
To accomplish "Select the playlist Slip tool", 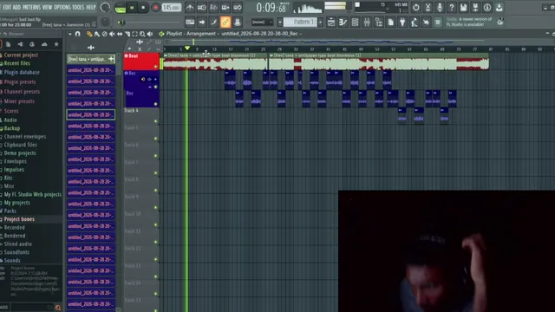I will point(120,34).
